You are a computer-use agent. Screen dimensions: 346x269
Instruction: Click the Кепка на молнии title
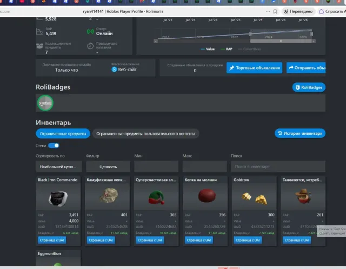point(201,180)
